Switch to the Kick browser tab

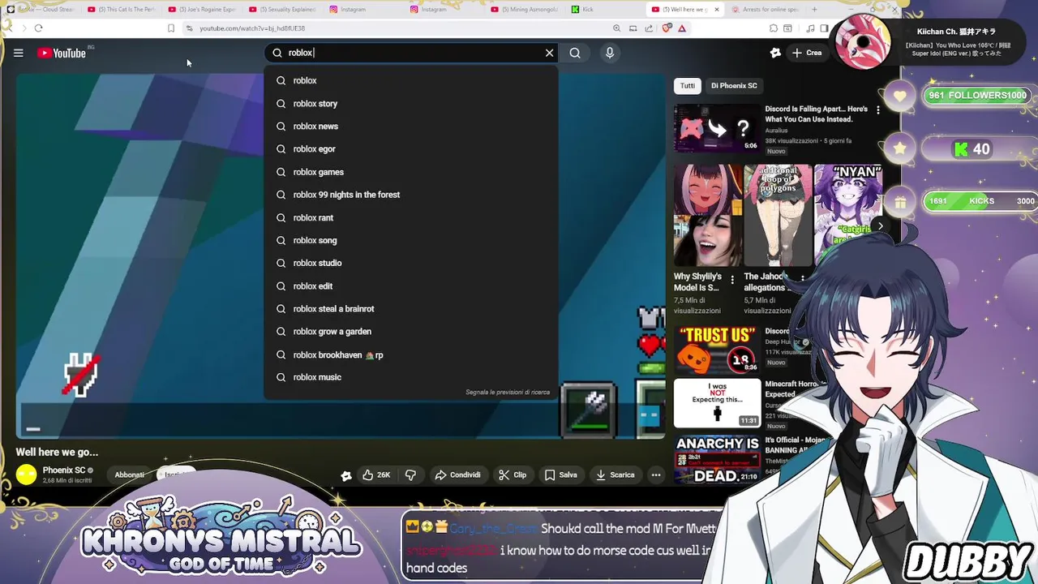coord(604,9)
